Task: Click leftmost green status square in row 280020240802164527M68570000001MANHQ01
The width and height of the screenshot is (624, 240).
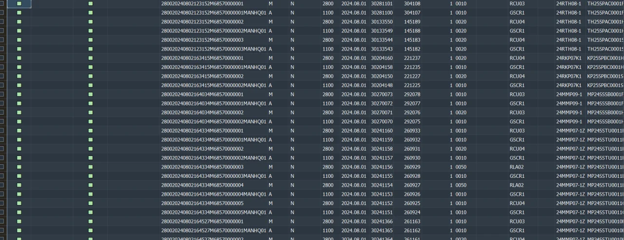Action: (19, 230)
